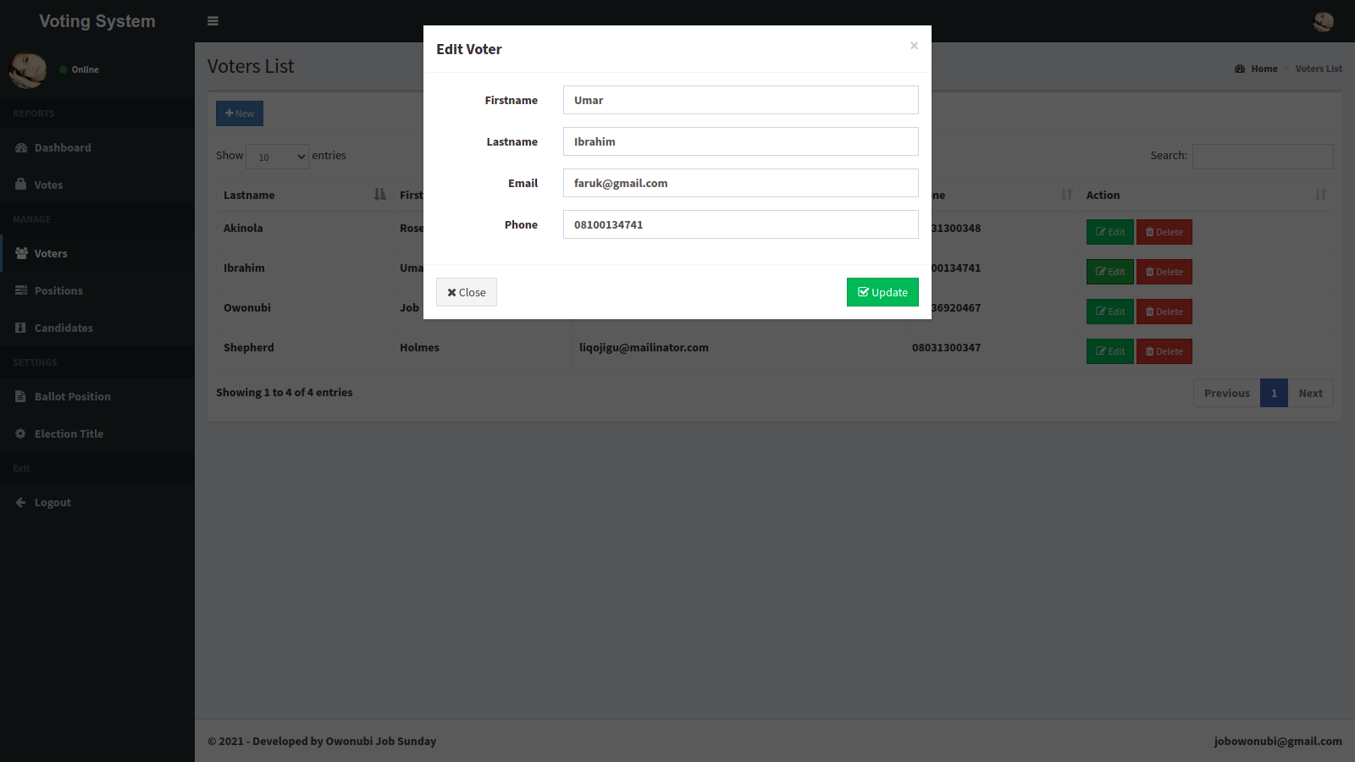
Task: Click the green Update button
Action: click(882, 292)
